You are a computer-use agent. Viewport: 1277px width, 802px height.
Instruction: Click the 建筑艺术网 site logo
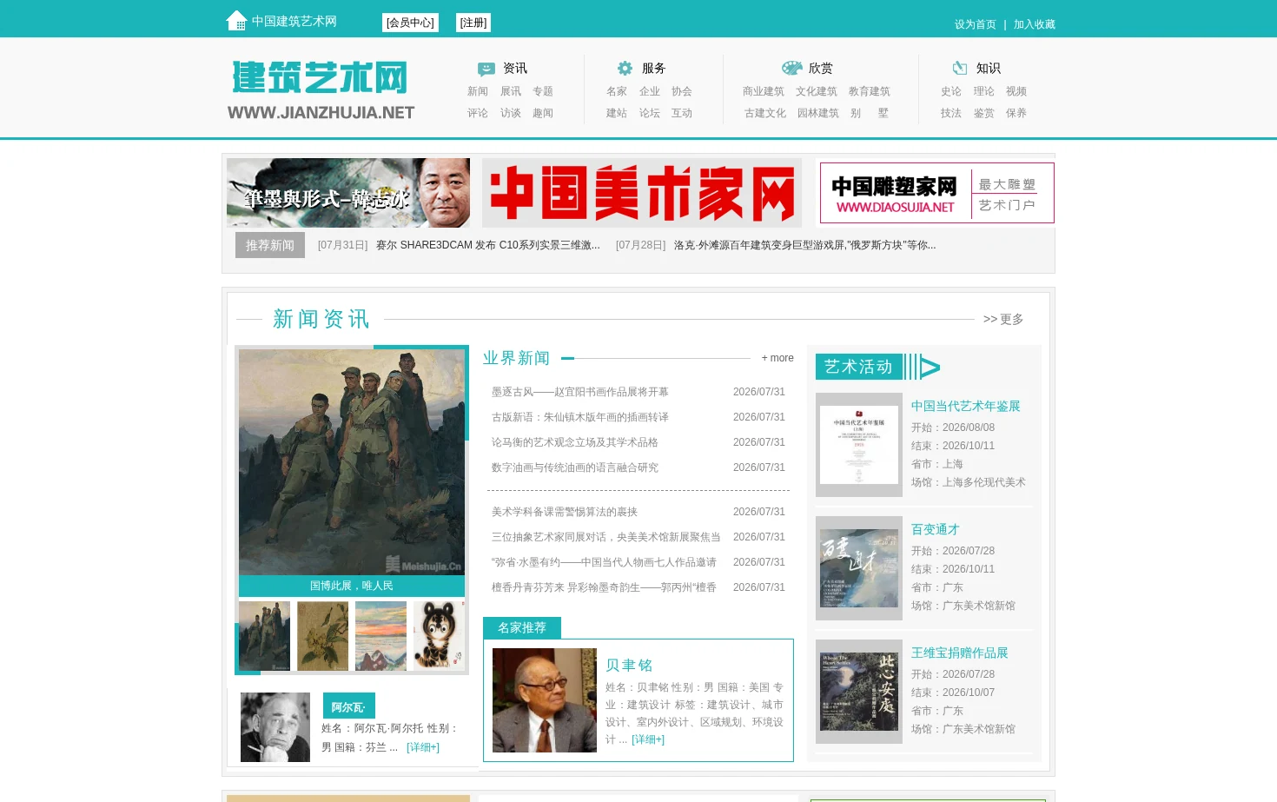coord(321,89)
